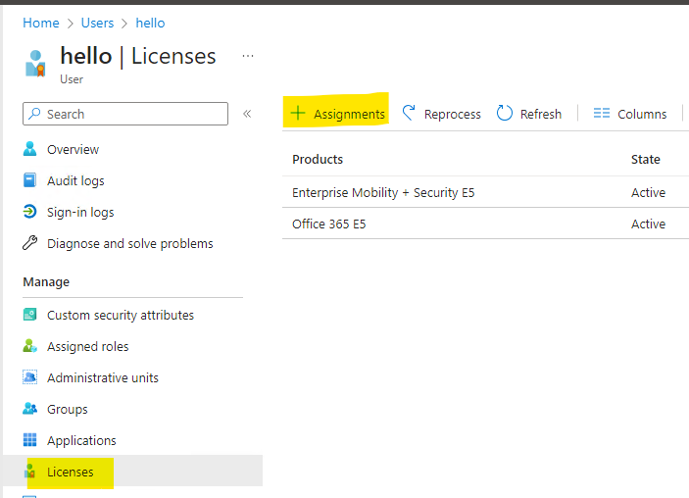Select Licenses in the sidebar

coord(132,471)
